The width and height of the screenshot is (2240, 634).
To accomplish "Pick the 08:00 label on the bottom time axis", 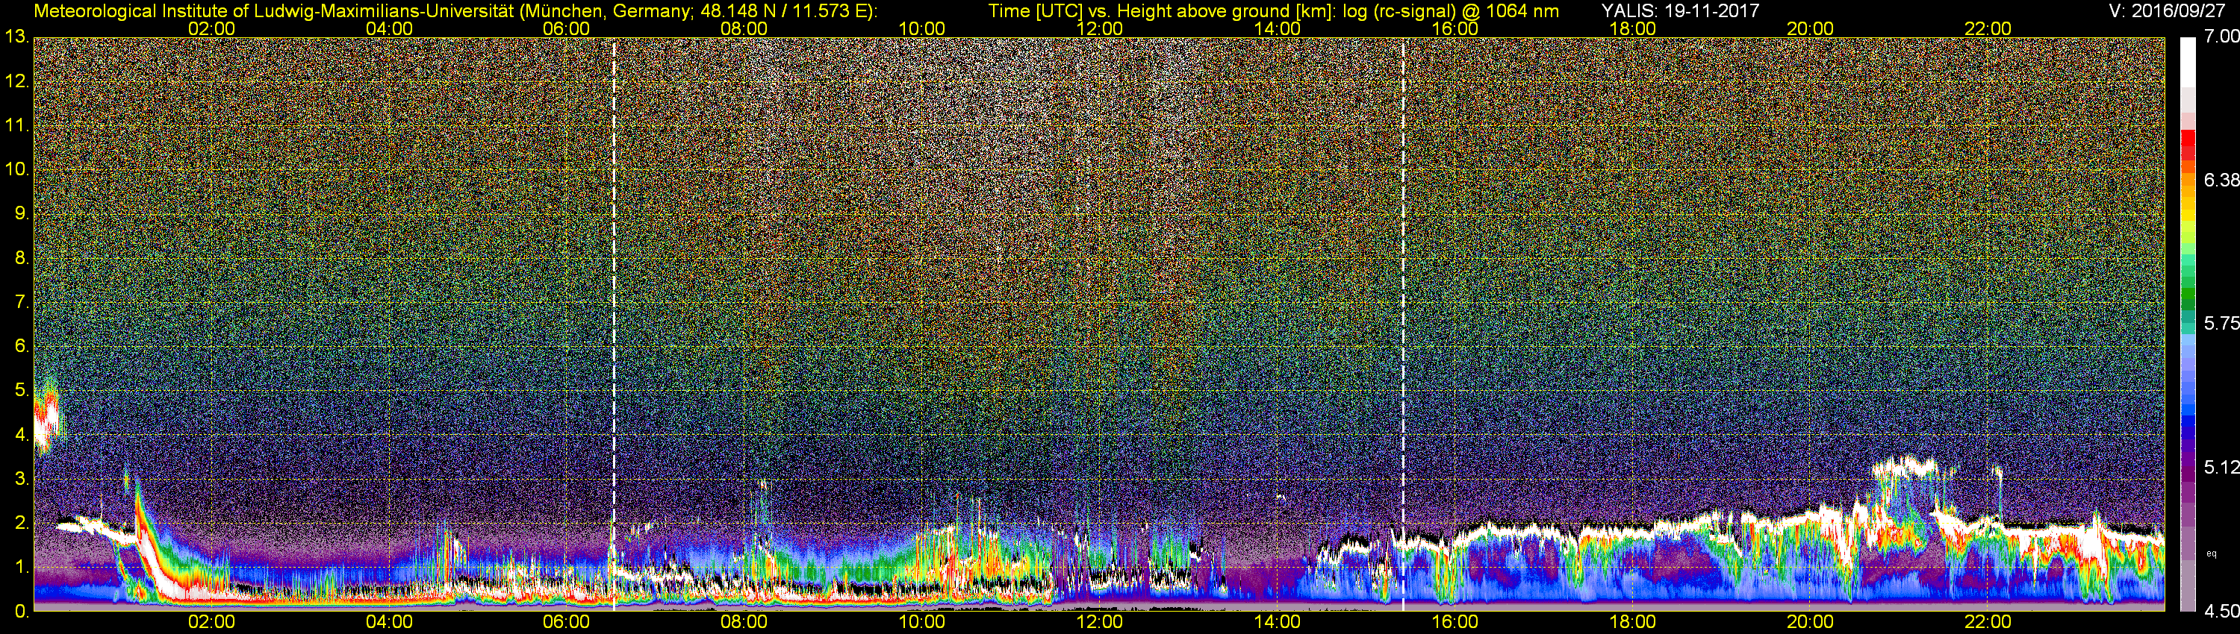I will click(744, 623).
